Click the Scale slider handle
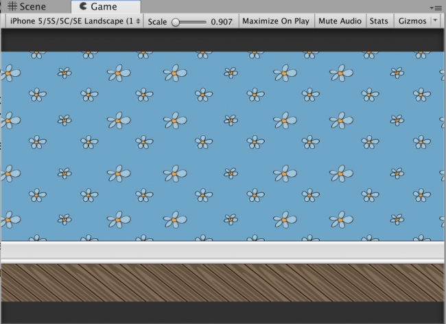This screenshot has width=446, height=324. [x=176, y=21]
